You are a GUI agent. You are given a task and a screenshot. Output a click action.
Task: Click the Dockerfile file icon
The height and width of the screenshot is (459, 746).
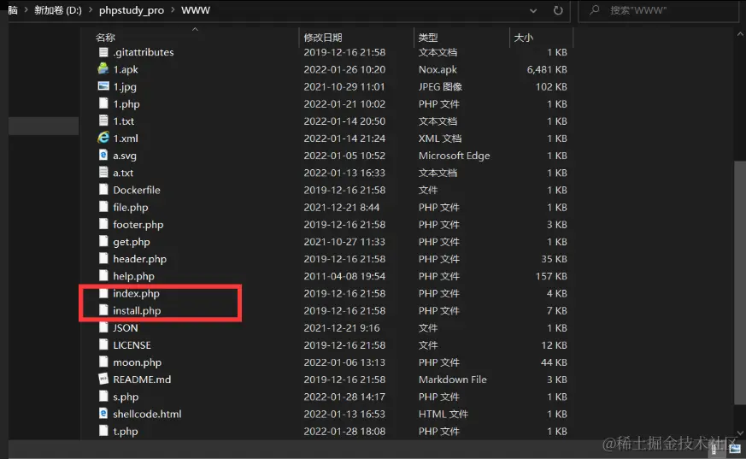click(x=103, y=190)
